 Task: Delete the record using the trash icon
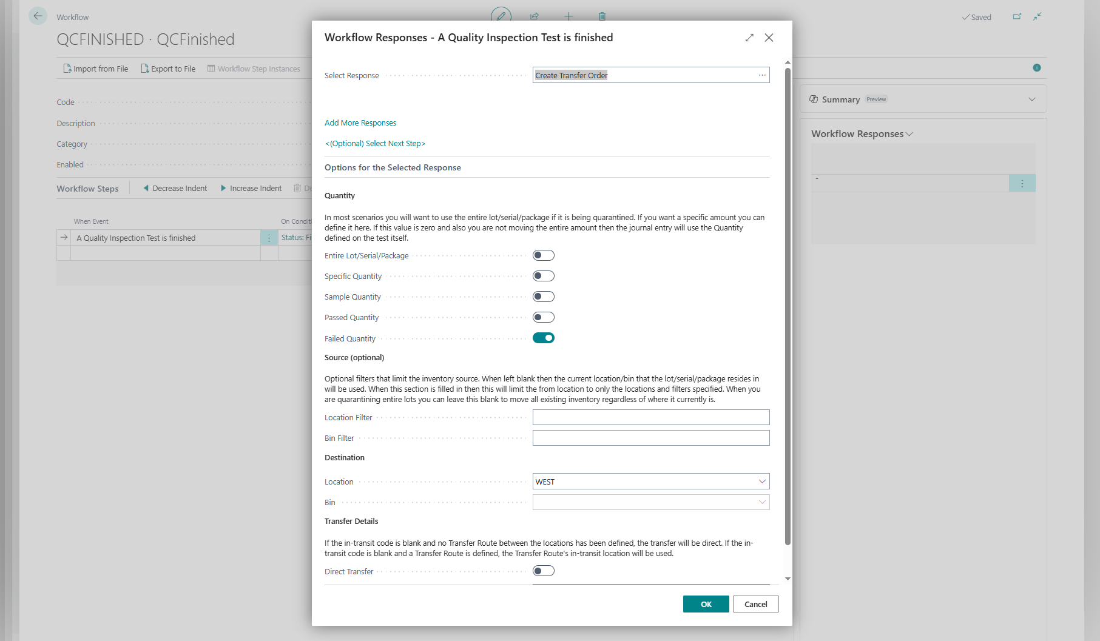(601, 16)
